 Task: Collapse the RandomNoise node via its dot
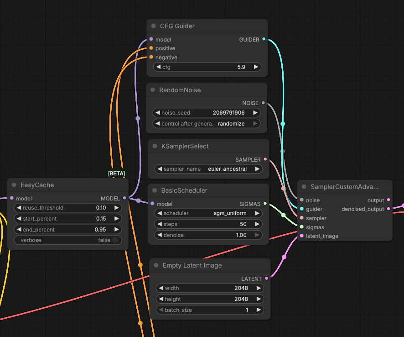point(153,90)
